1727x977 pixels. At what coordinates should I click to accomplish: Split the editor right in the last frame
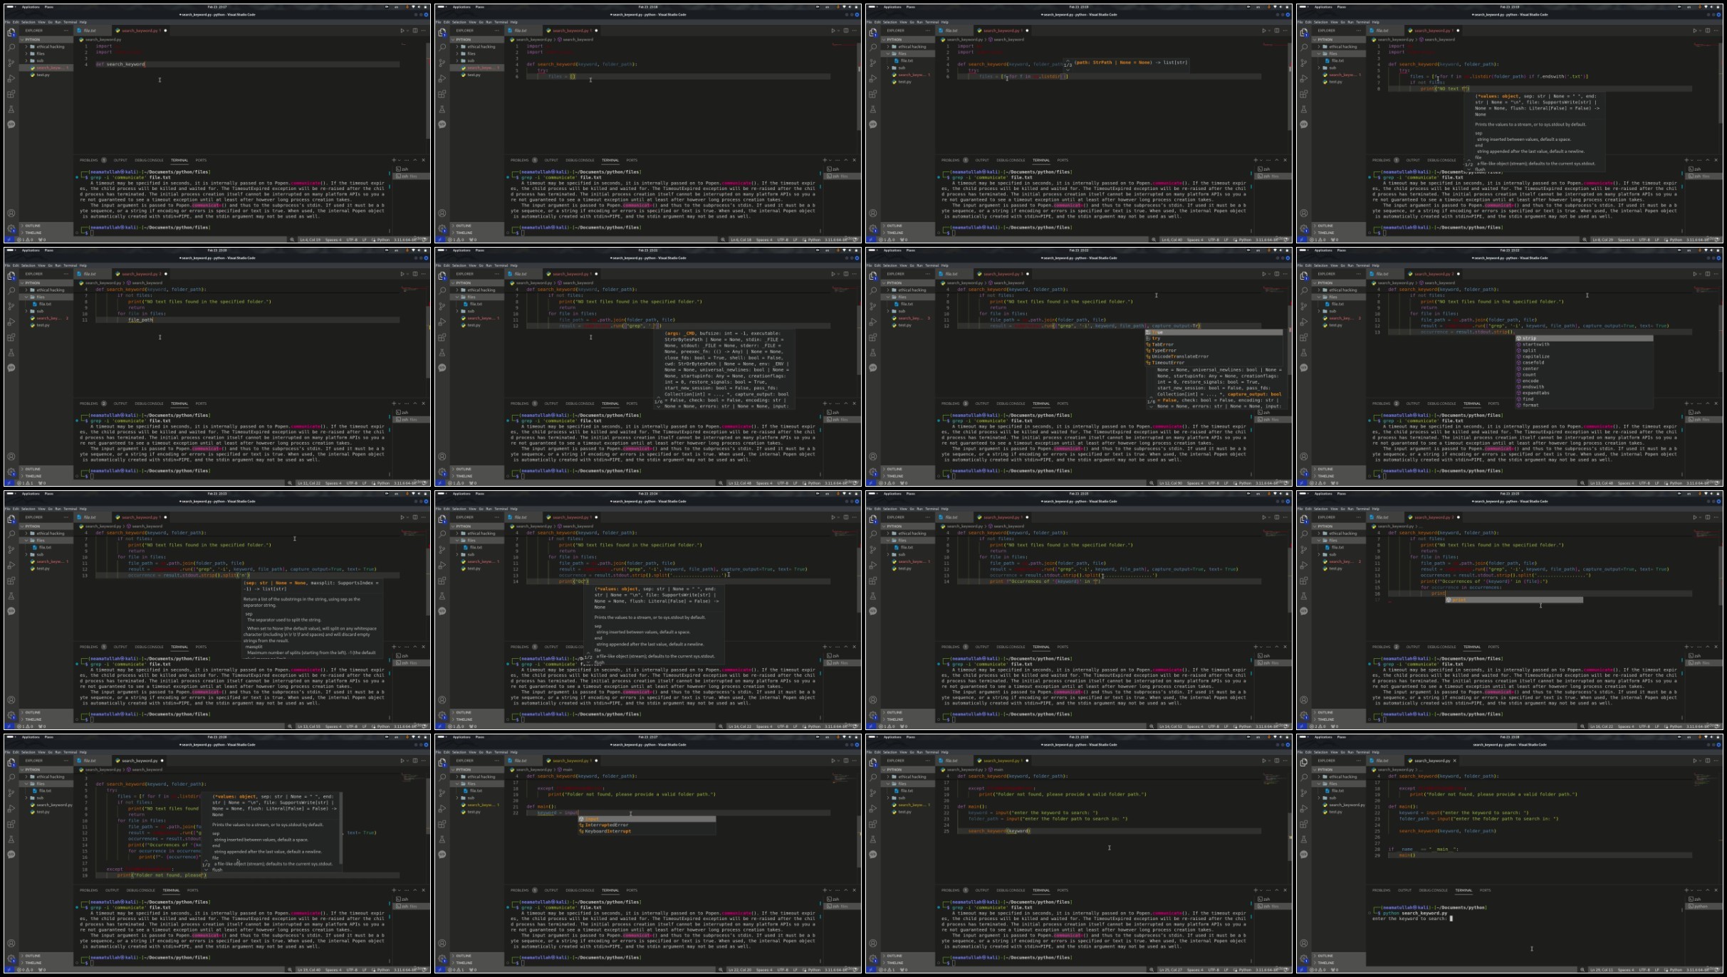point(1708,761)
